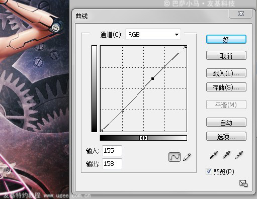Screen dimensions: 257x199
Task: Click the 输入 input value field
Action: click(112, 151)
